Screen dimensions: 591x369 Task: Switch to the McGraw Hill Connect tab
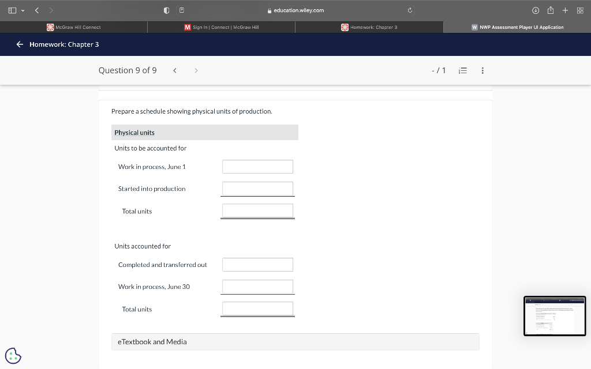click(74, 27)
